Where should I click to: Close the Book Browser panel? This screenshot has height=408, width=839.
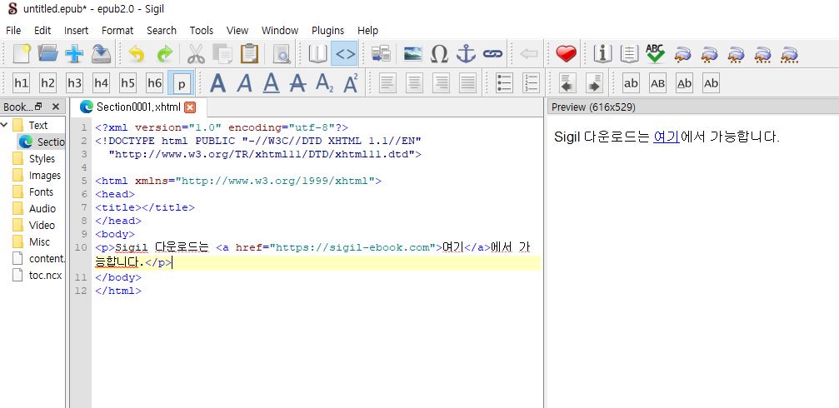[x=56, y=107]
